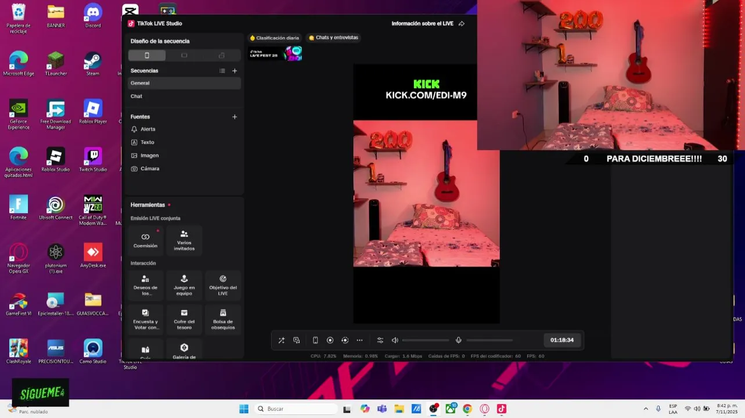
Task: Click the CPU: 7.82% status
Action: click(x=323, y=356)
